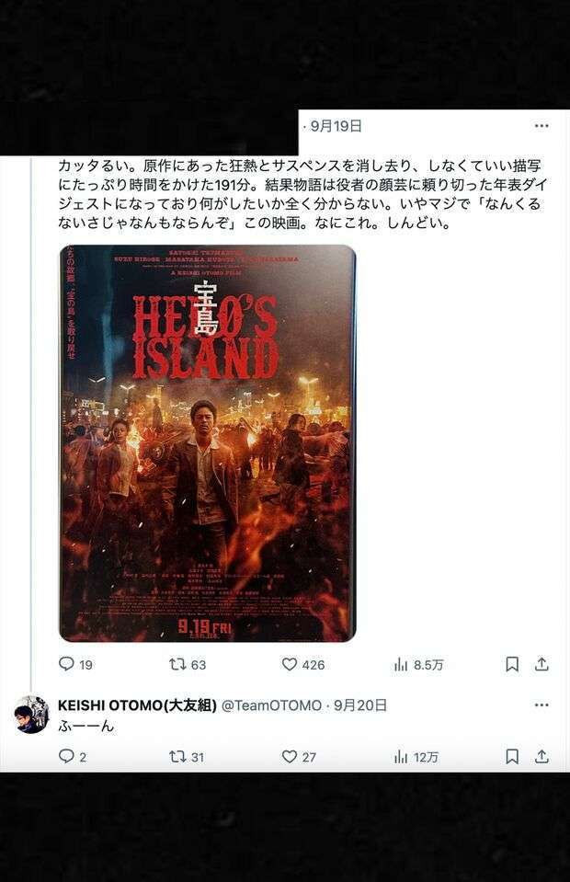Screen dimensions: 570x882
Task: Visit the @TeamOTOMO handle link
Action: 271,705
